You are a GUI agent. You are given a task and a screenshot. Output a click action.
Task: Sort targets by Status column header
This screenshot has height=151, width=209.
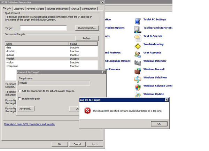pyautogui.click(x=83, y=44)
